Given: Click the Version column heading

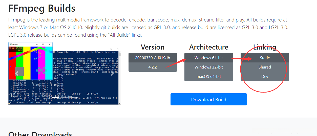Looking at the screenshot, I should [153, 47].
